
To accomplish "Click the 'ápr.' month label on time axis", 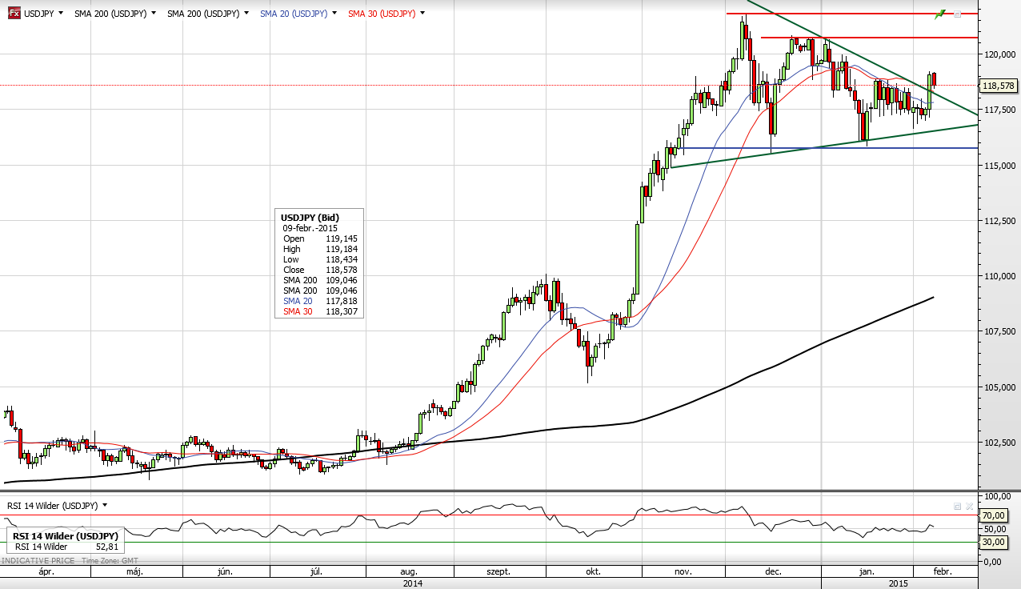I will pyautogui.click(x=46, y=572).
